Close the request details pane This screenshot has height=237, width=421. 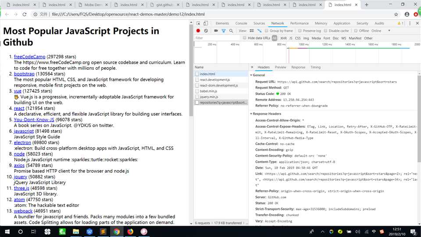point(252,67)
